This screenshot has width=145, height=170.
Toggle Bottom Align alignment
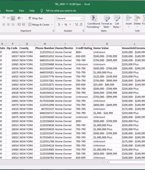(x=13, y=18)
